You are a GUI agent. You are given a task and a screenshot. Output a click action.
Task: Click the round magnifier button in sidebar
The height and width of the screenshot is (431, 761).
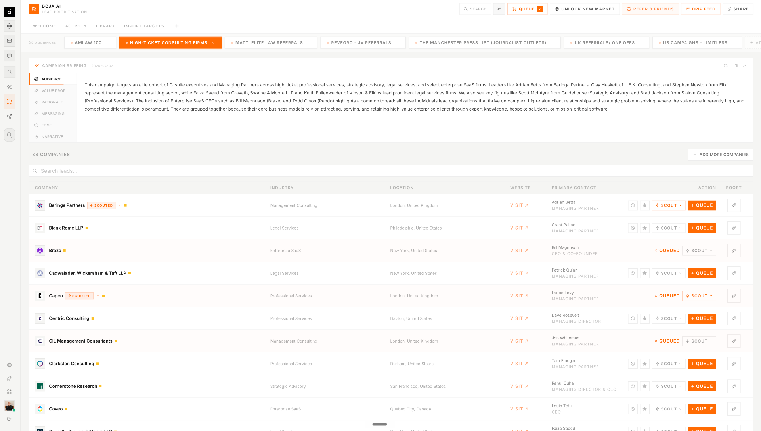click(10, 135)
